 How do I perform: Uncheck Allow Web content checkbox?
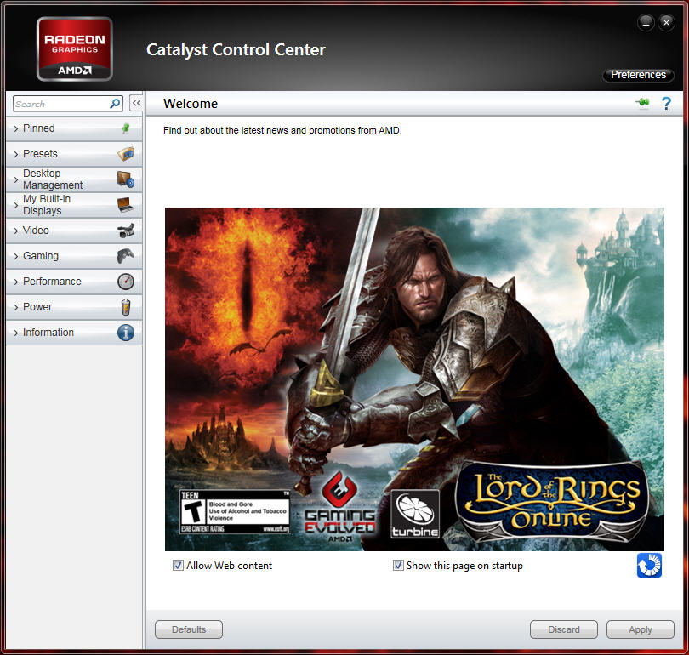click(179, 566)
